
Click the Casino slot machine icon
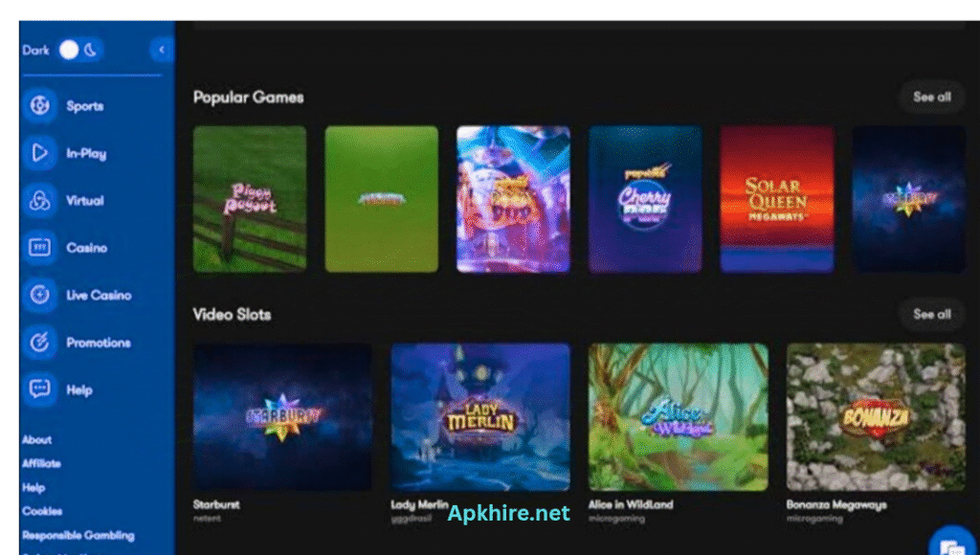coord(40,248)
